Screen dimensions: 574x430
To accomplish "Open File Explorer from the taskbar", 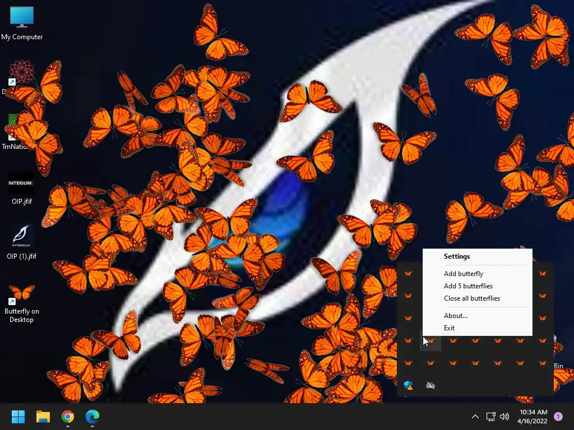I will [x=43, y=417].
